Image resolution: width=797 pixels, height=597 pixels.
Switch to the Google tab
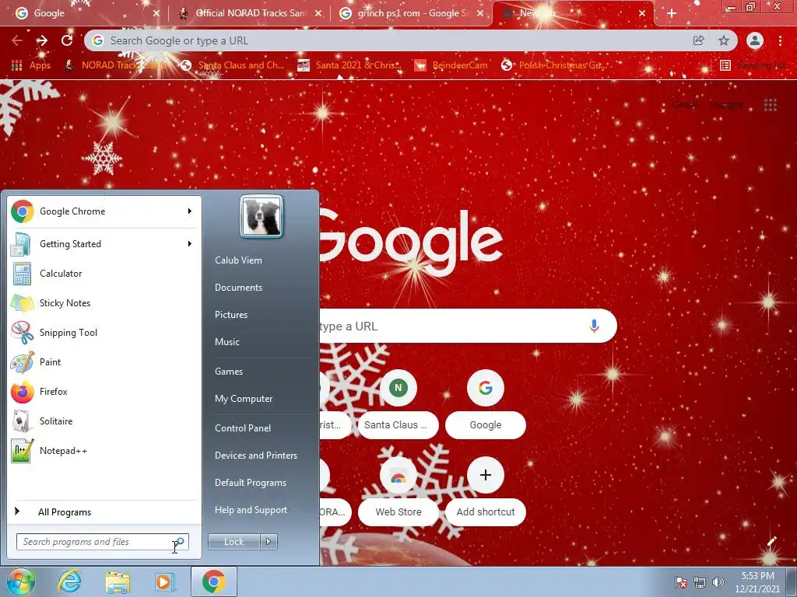pyautogui.click(x=86, y=14)
